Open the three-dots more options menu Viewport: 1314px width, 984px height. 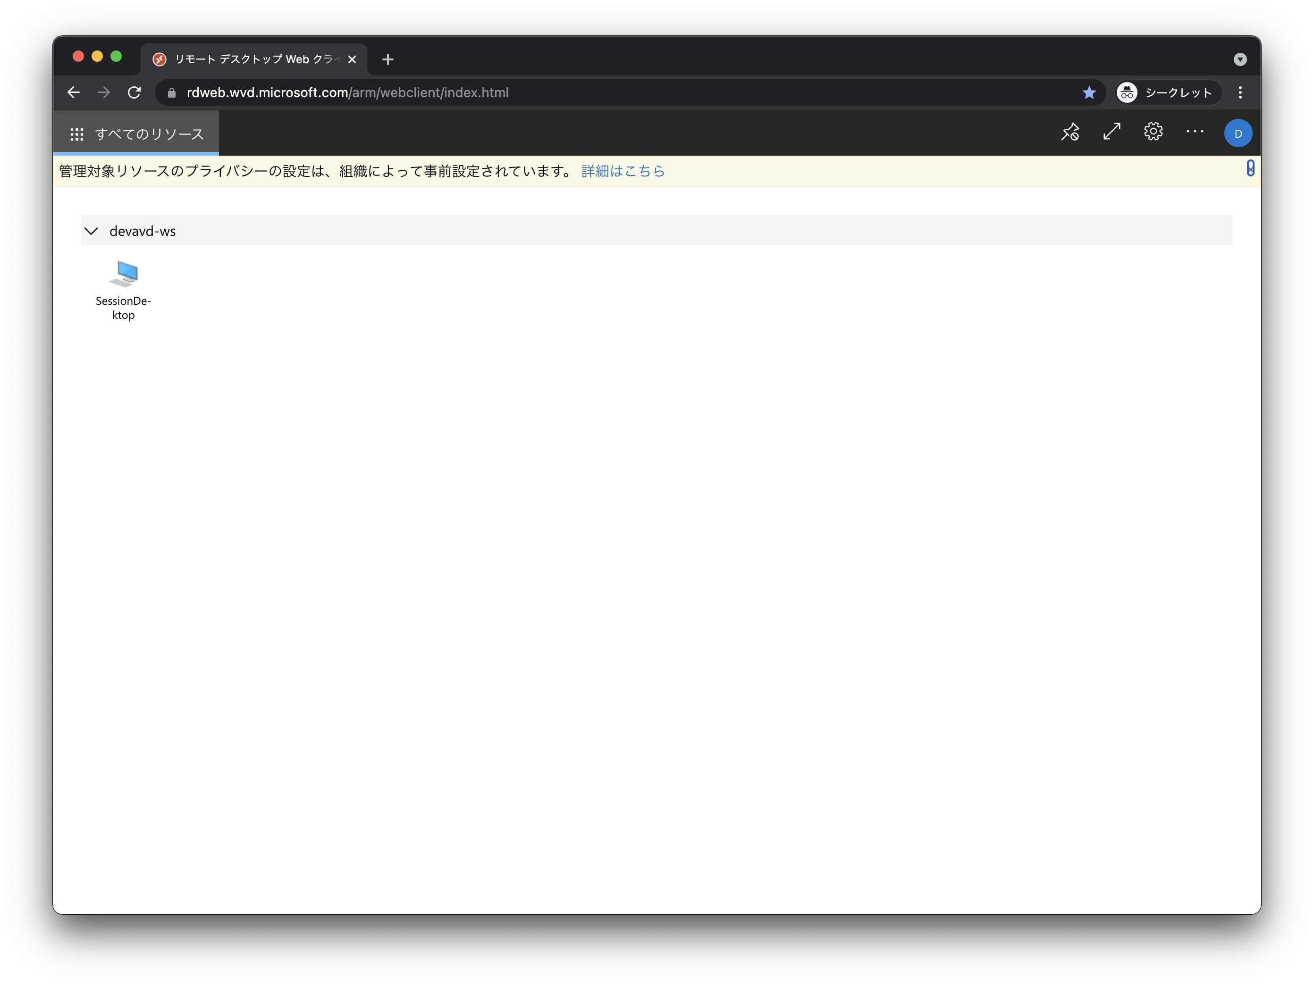(x=1195, y=132)
